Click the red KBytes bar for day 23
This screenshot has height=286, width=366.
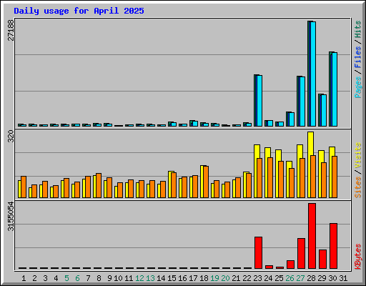coord(258,252)
